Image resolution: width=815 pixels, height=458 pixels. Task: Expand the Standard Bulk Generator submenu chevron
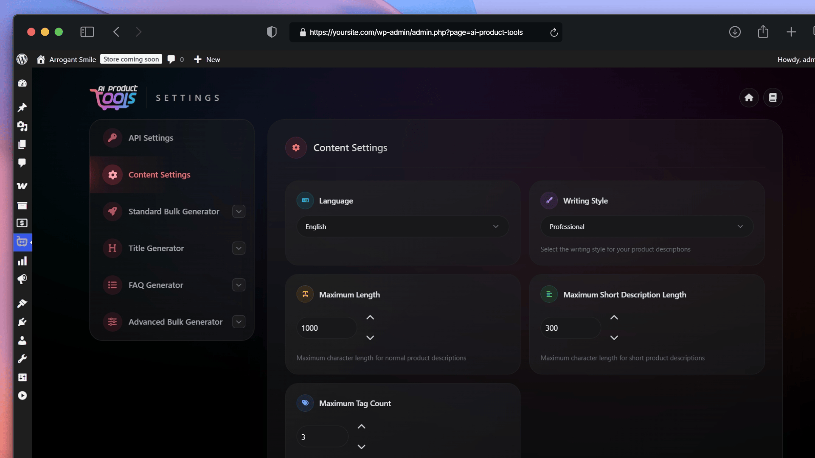click(239, 212)
